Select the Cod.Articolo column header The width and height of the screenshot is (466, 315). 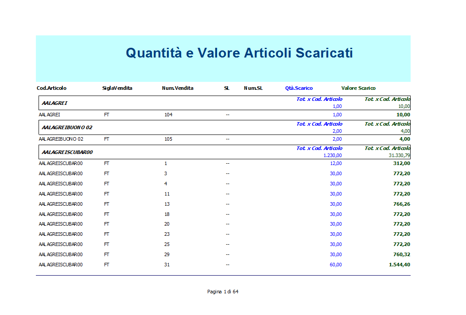pyautogui.click(x=51, y=88)
